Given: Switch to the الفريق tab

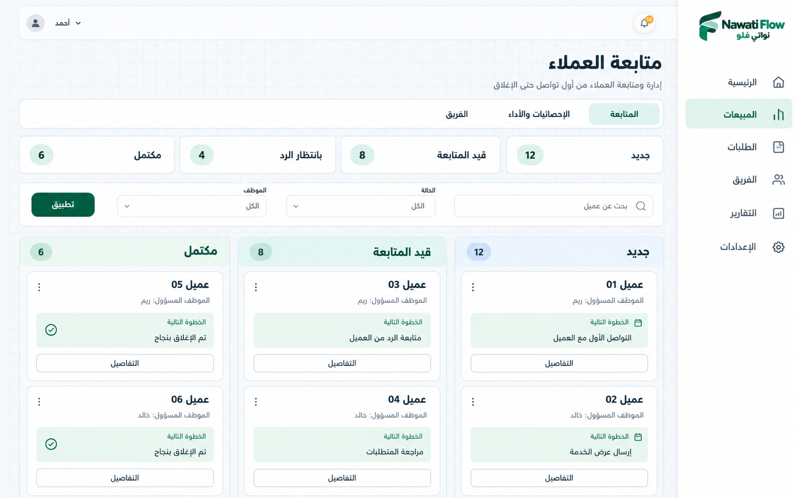Looking at the screenshot, I should tap(457, 114).
